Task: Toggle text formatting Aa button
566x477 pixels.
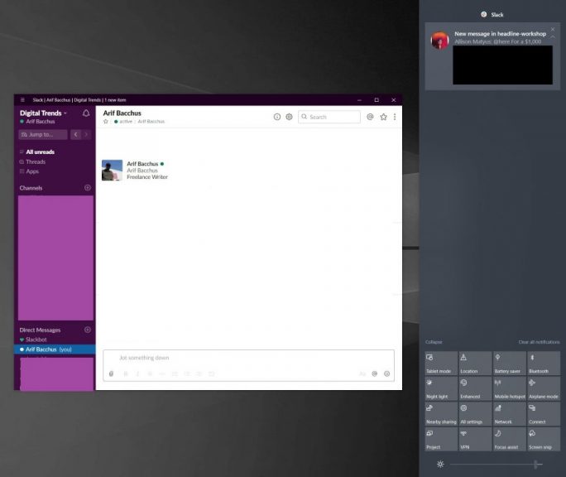Action: click(x=362, y=373)
